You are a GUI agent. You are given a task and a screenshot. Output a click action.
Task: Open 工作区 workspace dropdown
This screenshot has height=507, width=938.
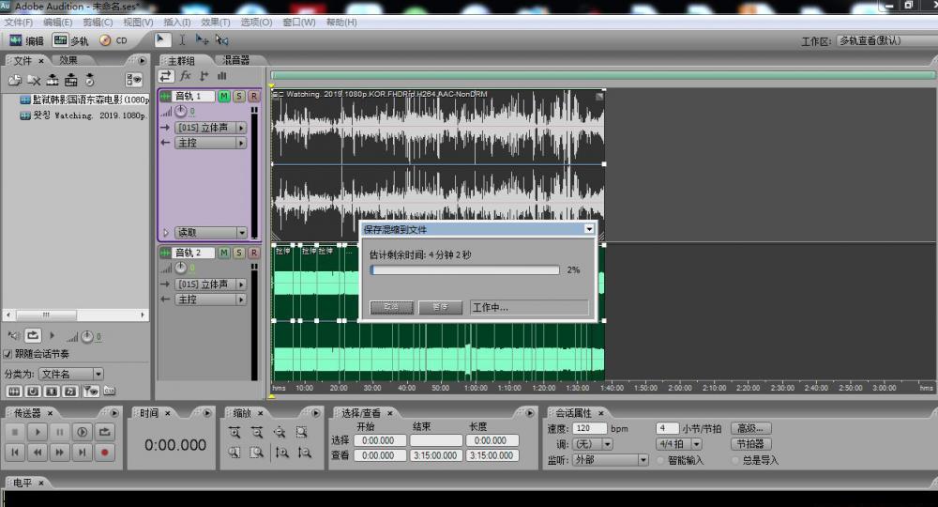pyautogui.click(x=886, y=40)
